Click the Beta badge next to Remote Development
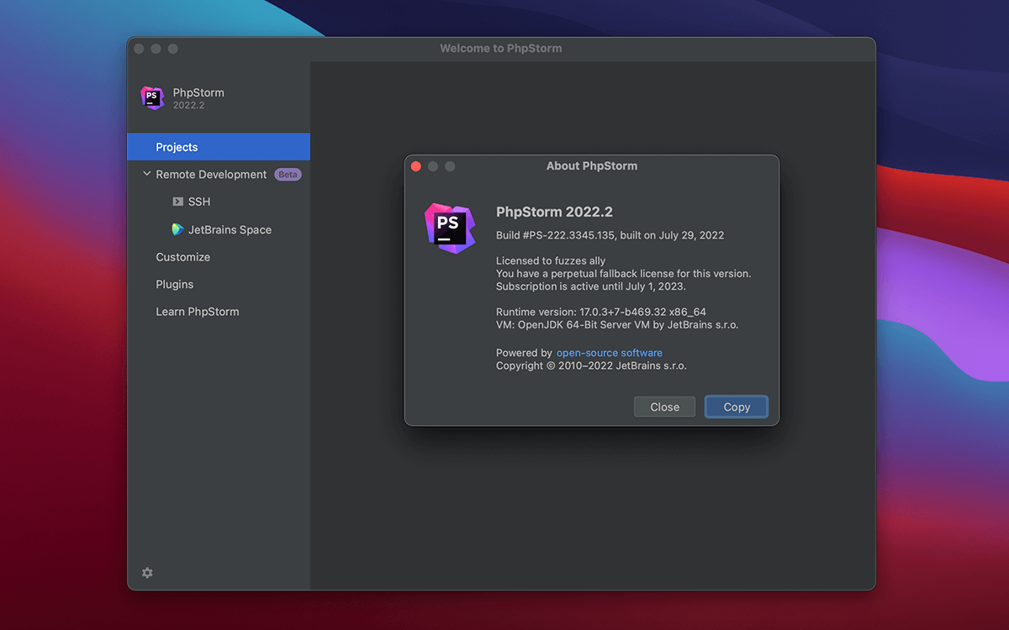This screenshot has height=630, width=1009. click(288, 175)
